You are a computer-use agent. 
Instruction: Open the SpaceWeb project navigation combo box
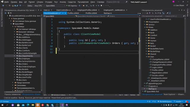(59, 16)
